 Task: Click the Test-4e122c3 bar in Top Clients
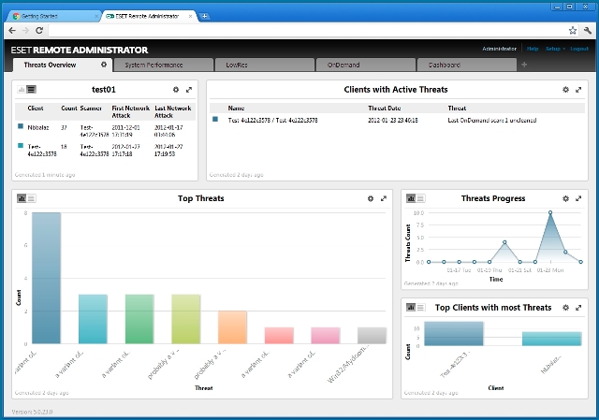(453, 334)
